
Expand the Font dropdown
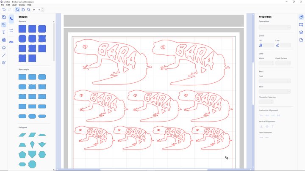(x=274, y=81)
